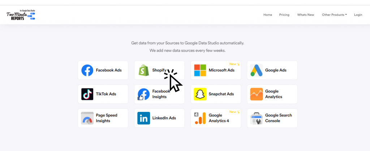Select the TikTok Ads label
Viewport: 370px width, 151px height.
(x=106, y=94)
